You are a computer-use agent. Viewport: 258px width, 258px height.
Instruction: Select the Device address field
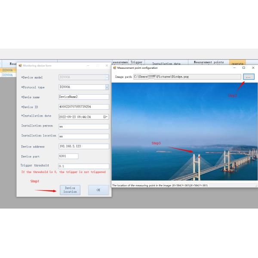[x=83, y=146]
